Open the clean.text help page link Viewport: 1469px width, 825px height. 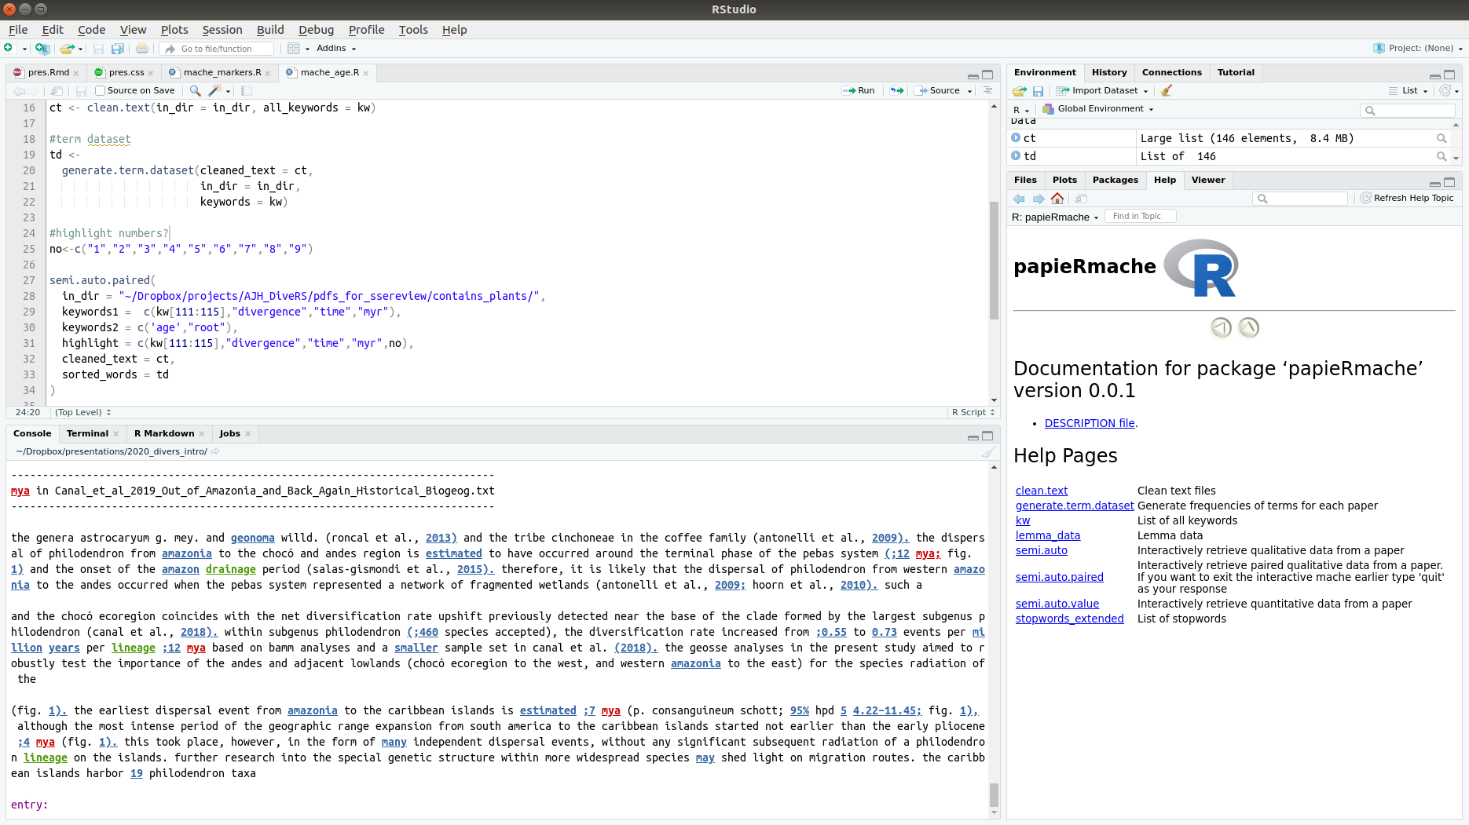1042,491
